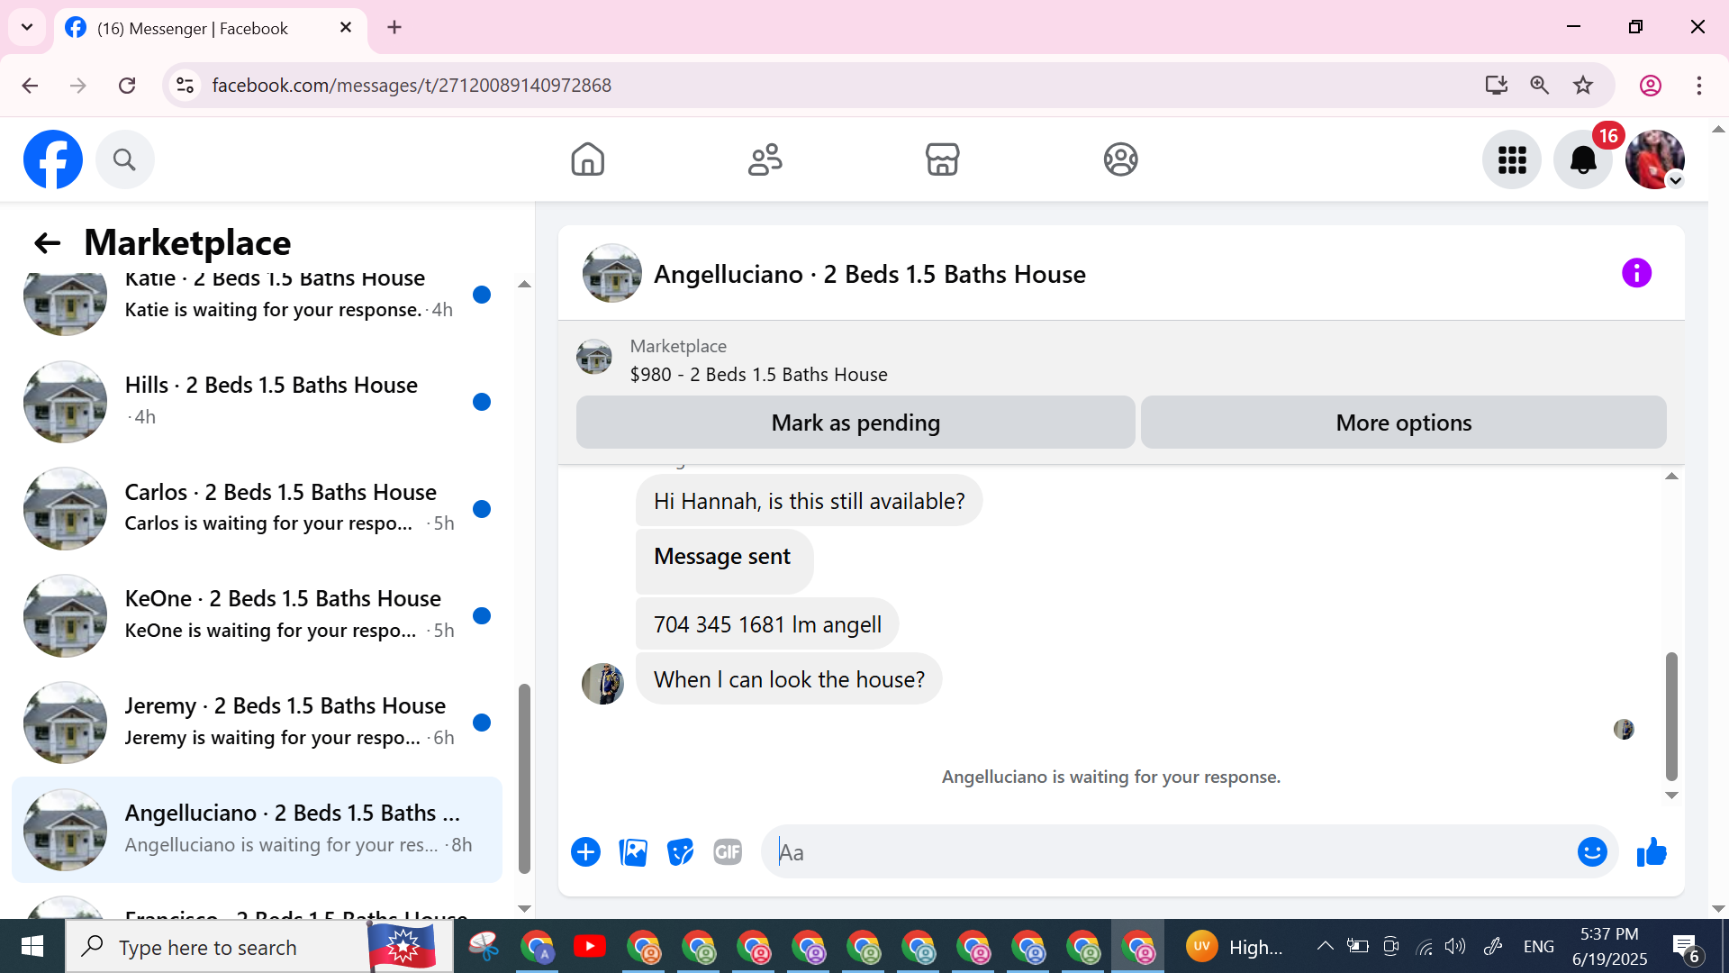
Task: Attach a photo with the image icon
Action: coord(633,851)
